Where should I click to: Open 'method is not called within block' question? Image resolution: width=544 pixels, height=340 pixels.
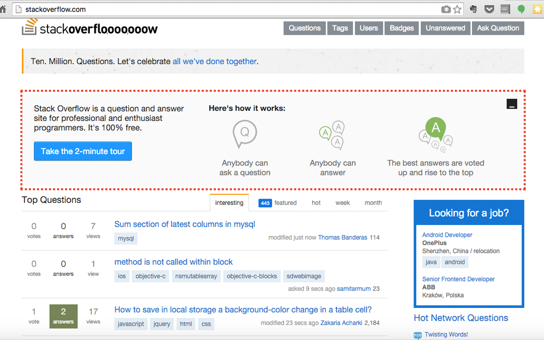174,262
